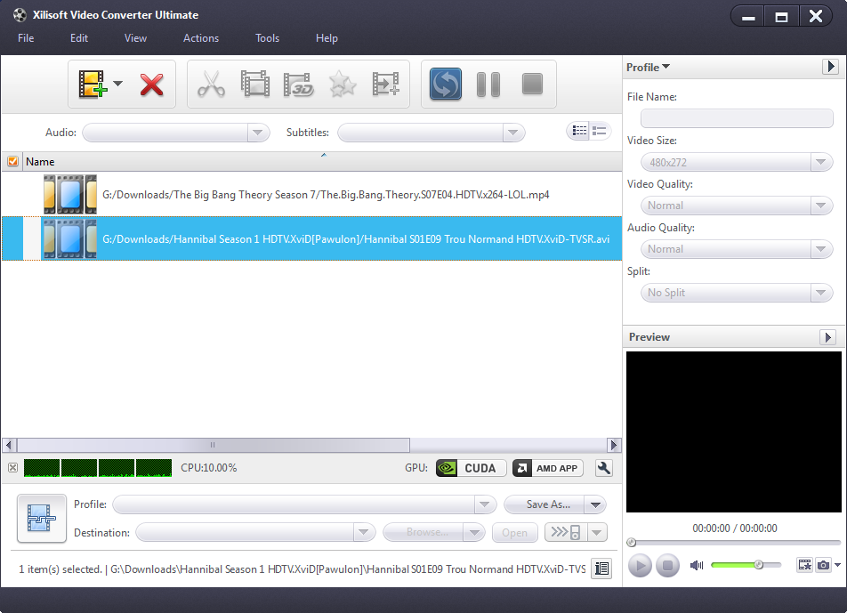
Task: Open the Browse dropdown arrow
Action: (x=474, y=533)
